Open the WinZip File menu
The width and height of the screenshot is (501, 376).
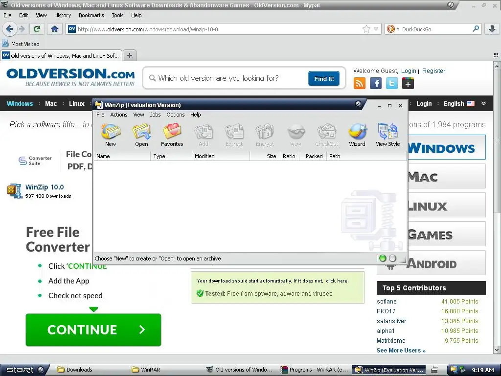[100, 115]
